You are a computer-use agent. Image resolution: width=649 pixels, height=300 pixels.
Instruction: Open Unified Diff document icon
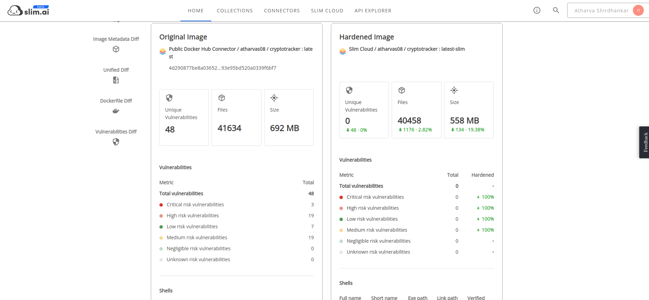click(116, 80)
